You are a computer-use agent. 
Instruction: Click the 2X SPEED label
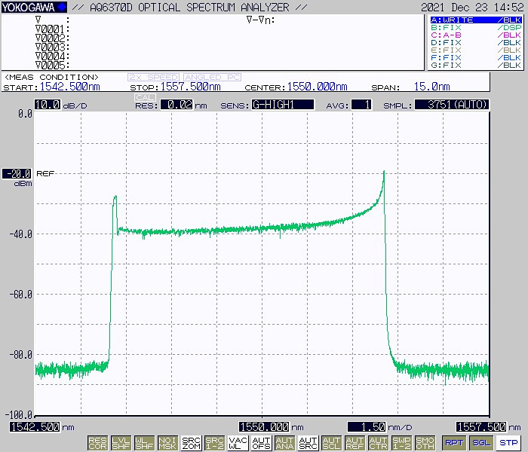coord(154,78)
